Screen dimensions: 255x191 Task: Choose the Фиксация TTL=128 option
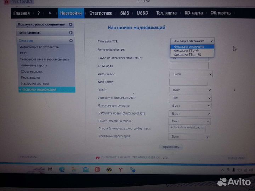pos(192,54)
